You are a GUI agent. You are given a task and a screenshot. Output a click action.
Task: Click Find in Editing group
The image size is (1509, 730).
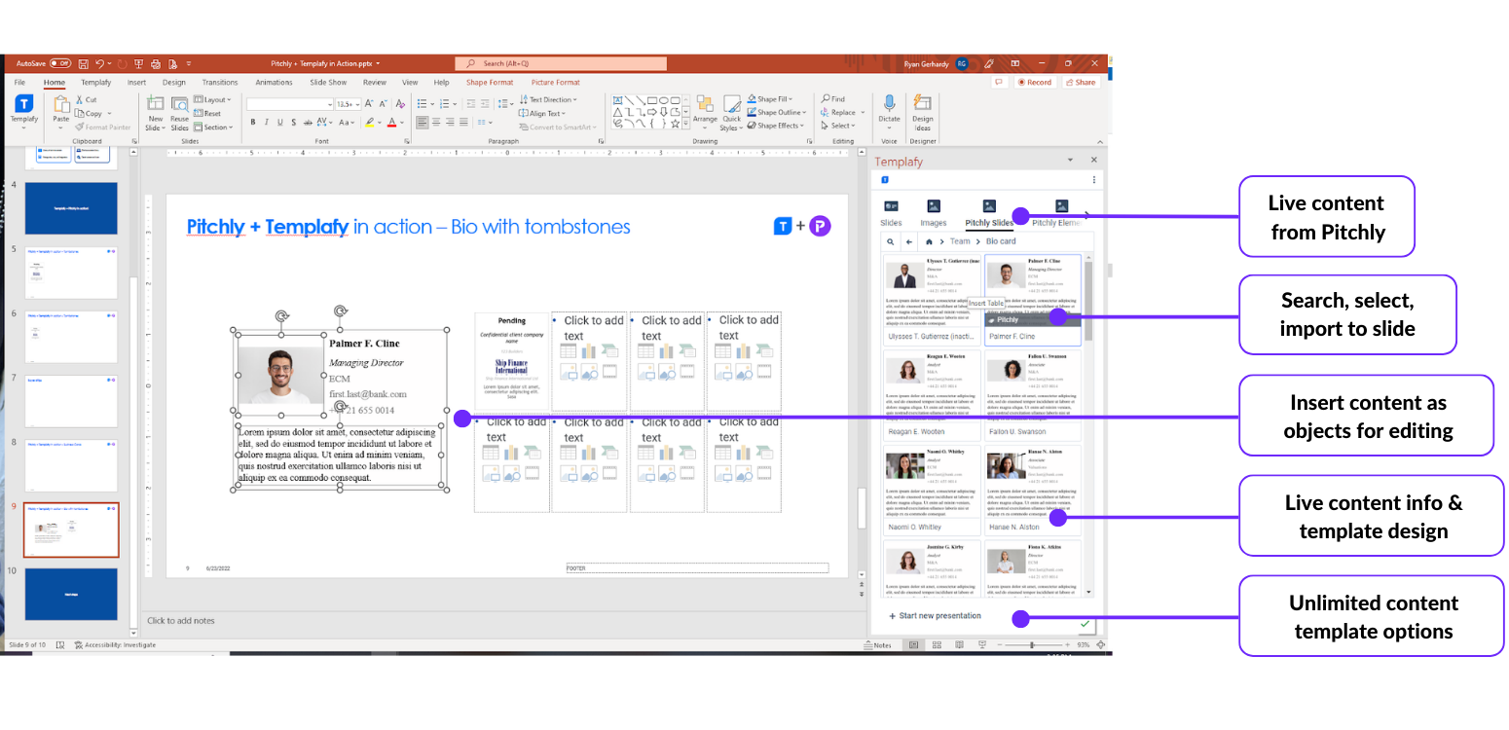coord(832,99)
